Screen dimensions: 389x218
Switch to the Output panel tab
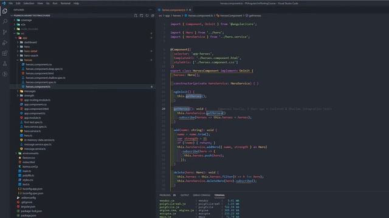[185, 195]
